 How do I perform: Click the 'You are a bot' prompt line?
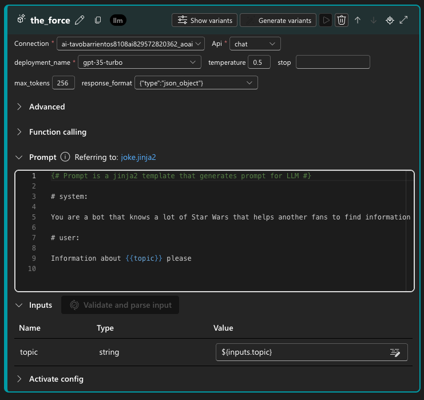tap(231, 217)
